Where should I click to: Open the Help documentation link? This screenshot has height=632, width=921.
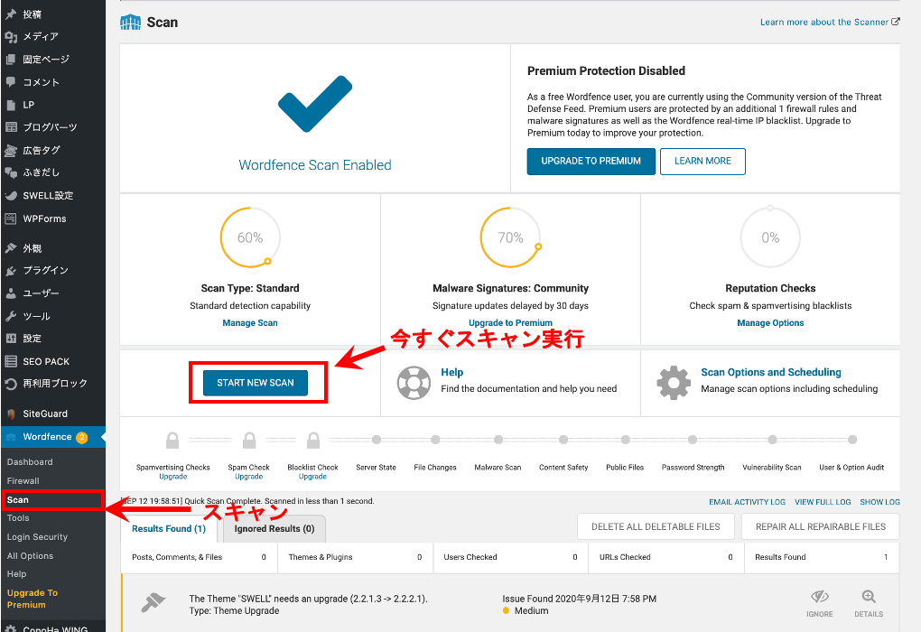point(452,372)
